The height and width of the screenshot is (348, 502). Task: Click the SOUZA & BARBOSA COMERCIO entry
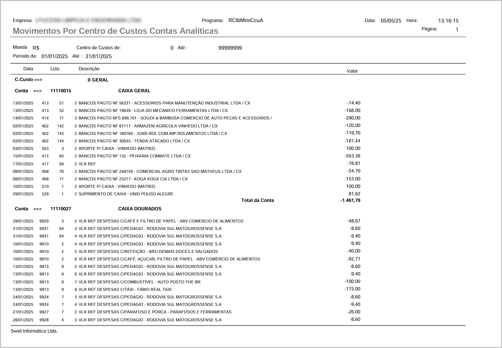pos(187,118)
